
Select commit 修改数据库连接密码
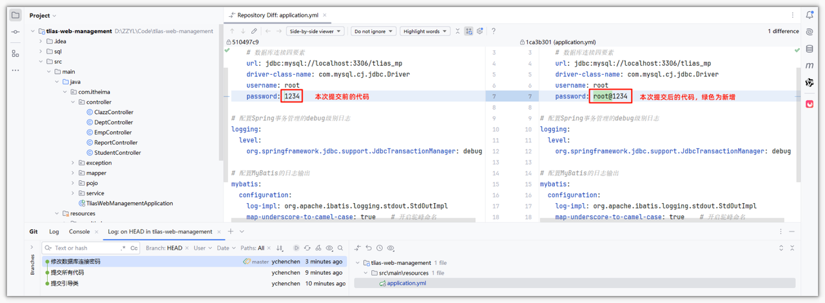click(x=194, y=262)
